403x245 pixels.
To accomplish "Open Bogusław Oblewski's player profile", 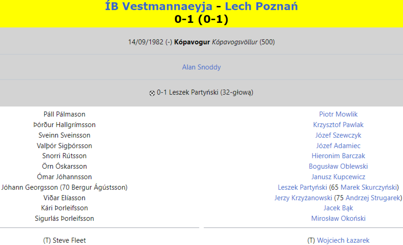I will (x=338, y=166).
